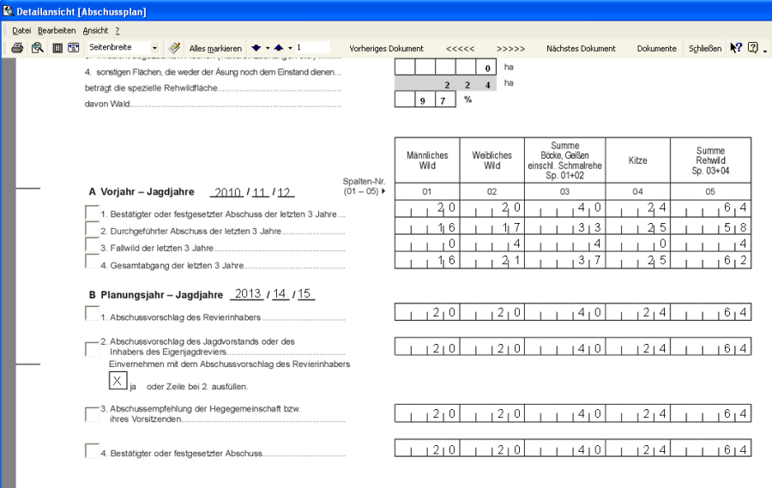Click the blue up arrow page icon

(278, 48)
